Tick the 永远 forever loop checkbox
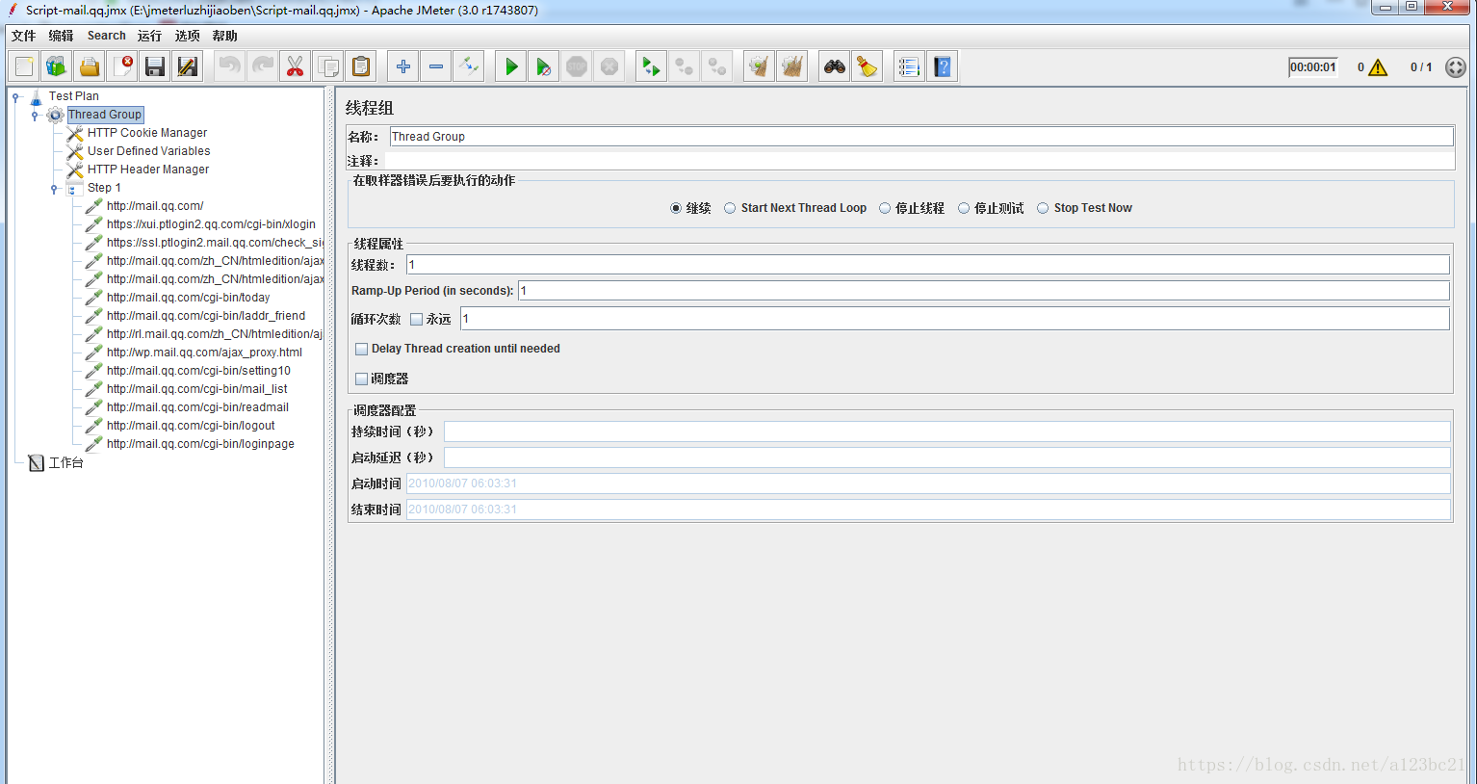 (x=417, y=319)
